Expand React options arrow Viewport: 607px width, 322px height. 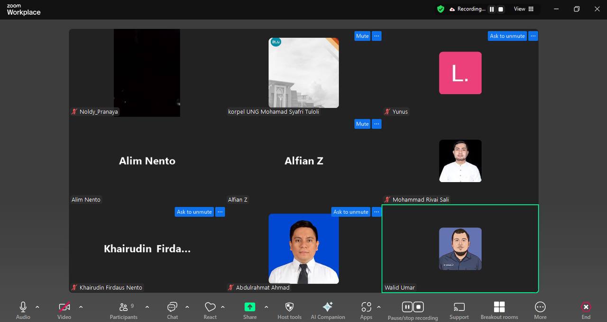(223, 307)
